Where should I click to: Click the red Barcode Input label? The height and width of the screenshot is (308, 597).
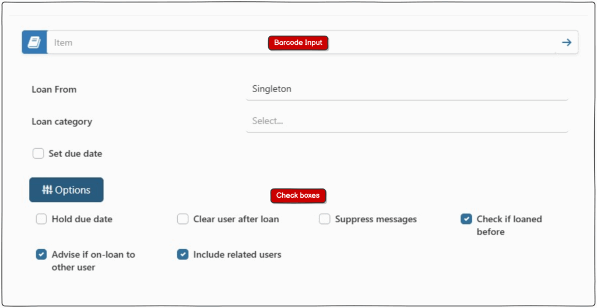coord(298,43)
